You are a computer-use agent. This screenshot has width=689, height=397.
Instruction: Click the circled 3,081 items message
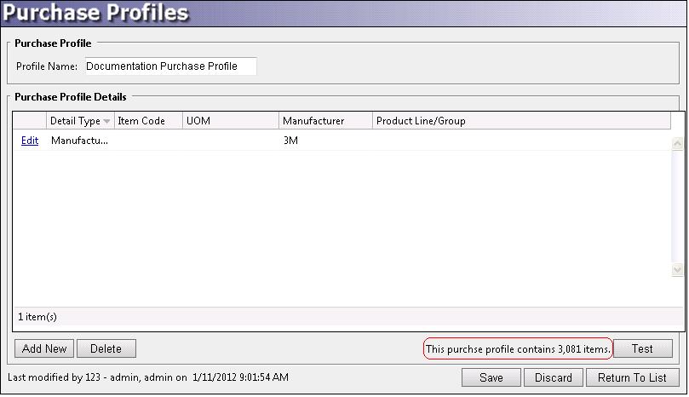[518, 348]
